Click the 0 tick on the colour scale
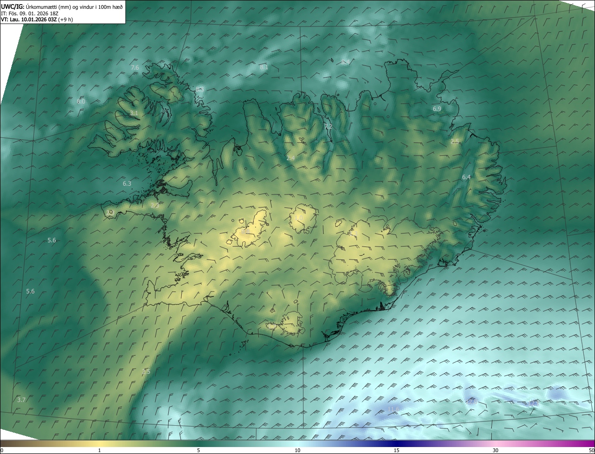 click(2, 450)
